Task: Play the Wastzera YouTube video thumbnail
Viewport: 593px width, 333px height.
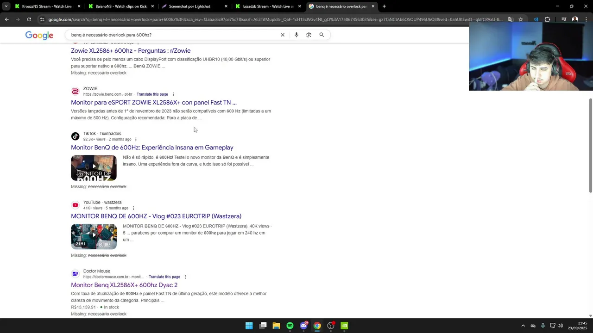Action: pyautogui.click(x=94, y=236)
